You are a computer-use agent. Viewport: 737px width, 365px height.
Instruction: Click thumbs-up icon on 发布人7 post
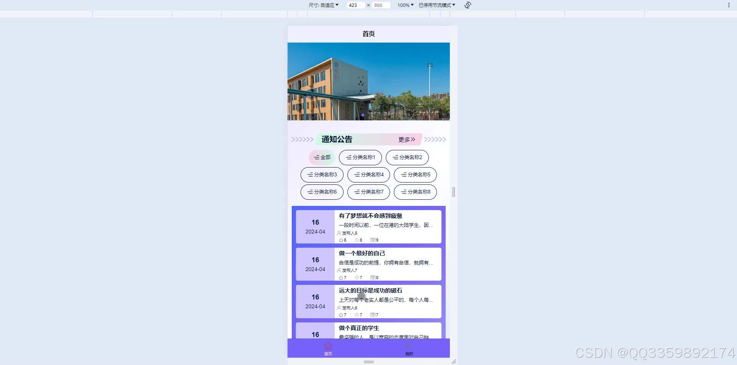[341, 278]
